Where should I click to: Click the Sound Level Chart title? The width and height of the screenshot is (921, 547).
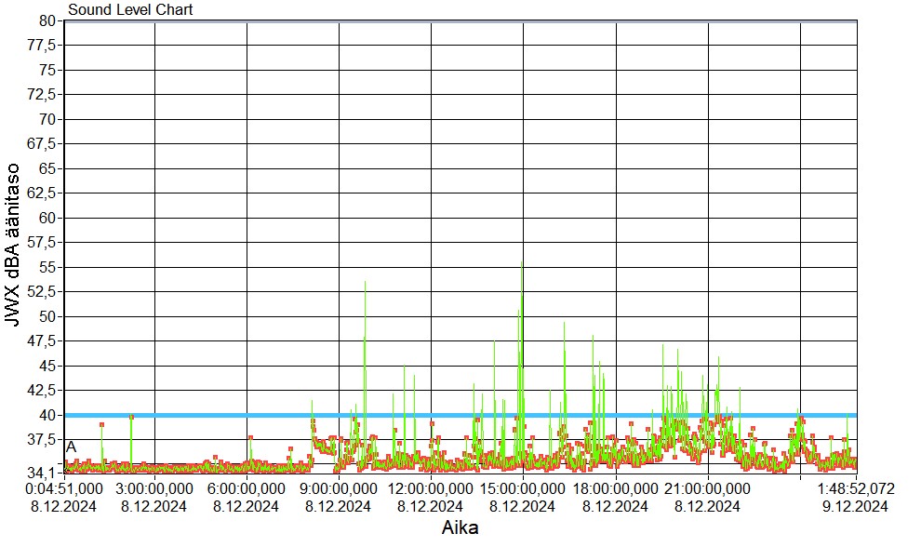130,10
